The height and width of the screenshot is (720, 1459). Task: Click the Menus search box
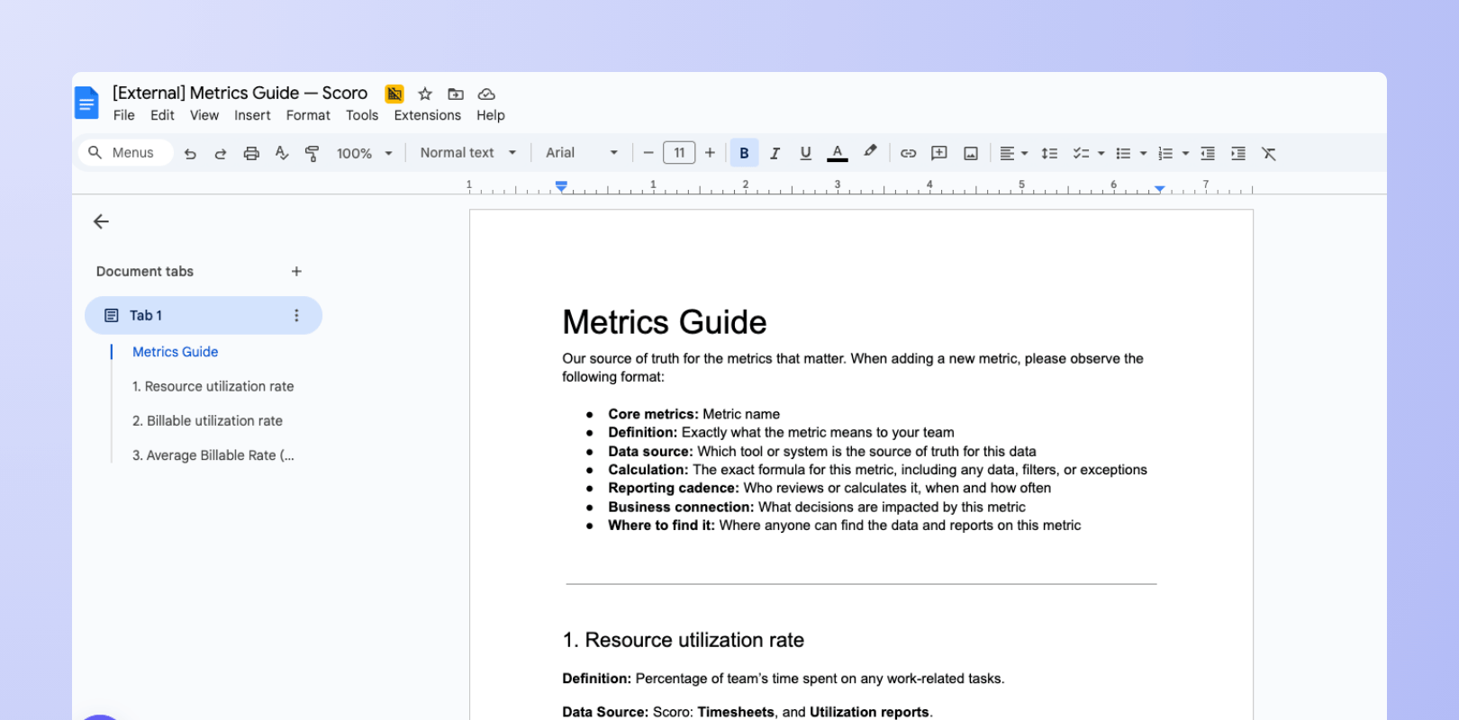pos(125,153)
